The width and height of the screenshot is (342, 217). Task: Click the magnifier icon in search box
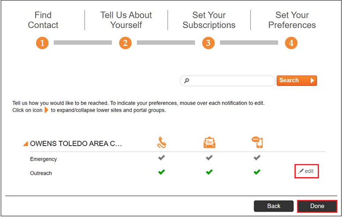point(186,81)
